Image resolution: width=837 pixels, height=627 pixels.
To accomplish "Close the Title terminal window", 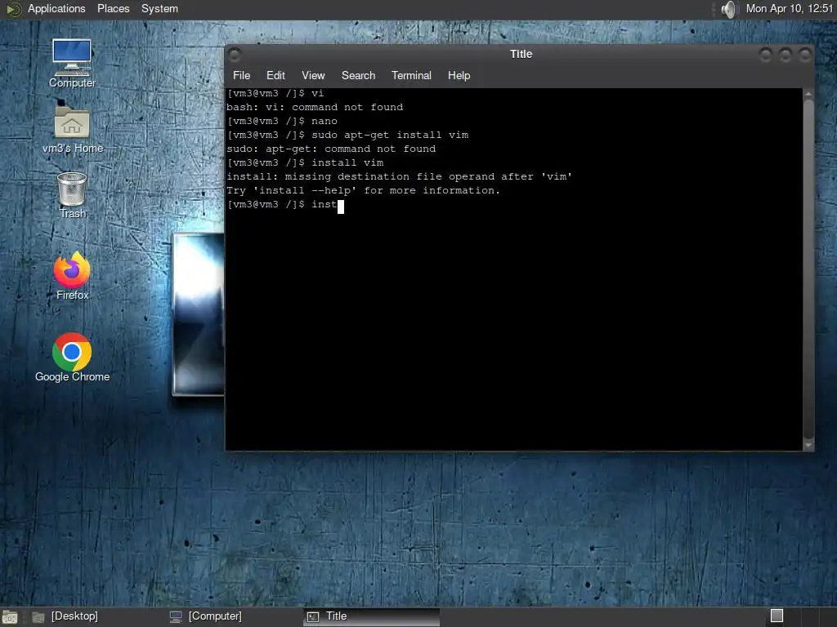I will [x=805, y=55].
